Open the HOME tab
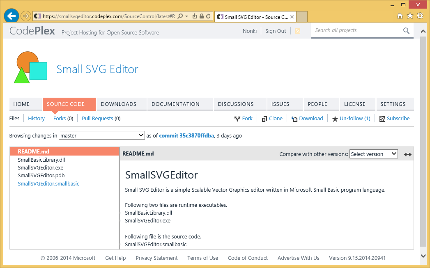430x268 pixels. tap(25, 104)
